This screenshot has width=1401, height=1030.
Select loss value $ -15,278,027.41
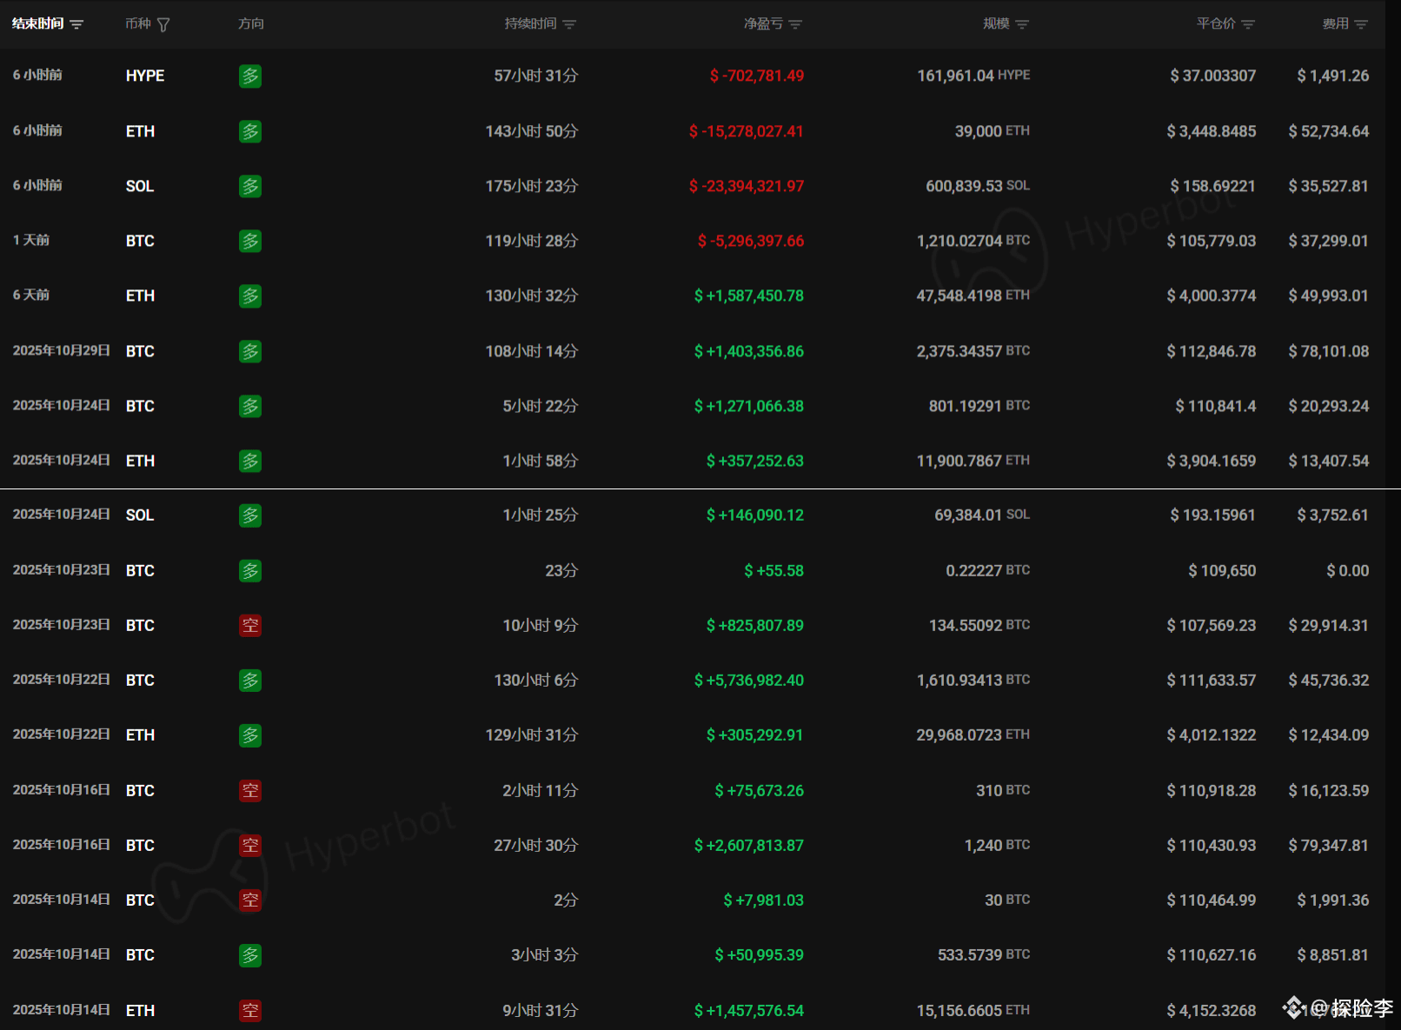[x=746, y=131]
